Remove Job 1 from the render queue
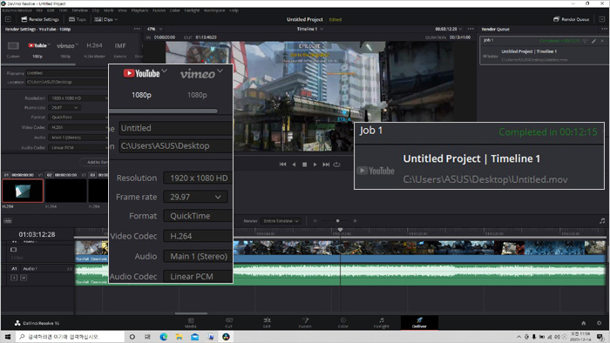Viewport: 610px width, 343px height. point(602,41)
